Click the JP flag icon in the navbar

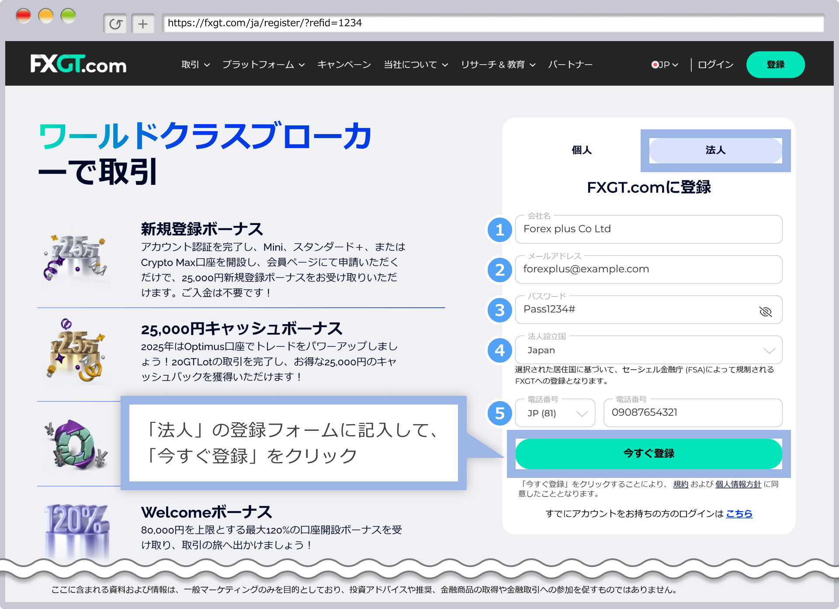click(x=655, y=65)
